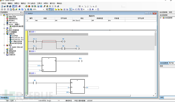Viewport: 175px width, 102px height.
Task: Click the Save icon in toolbar
Action: [8, 6]
